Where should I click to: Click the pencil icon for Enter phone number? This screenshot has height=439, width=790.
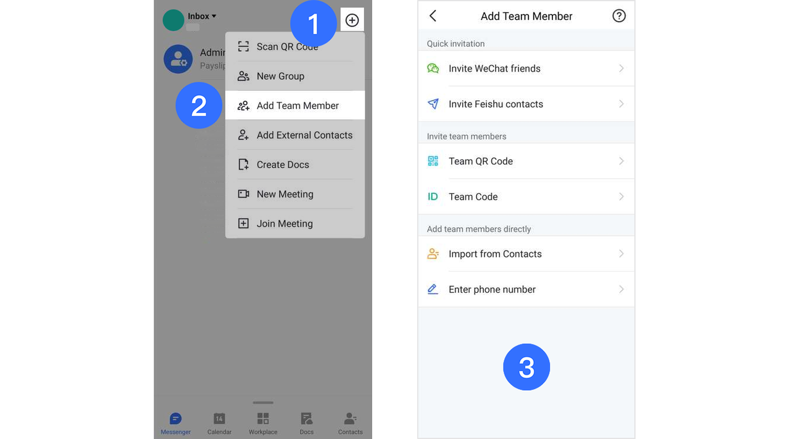tap(433, 289)
